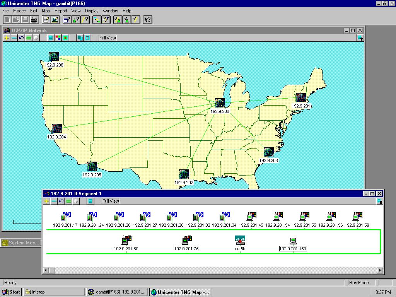Image resolution: width=396 pixels, height=297 pixels.
Task: Click Segment.1 scrollbar left arrow
Action: point(46,270)
